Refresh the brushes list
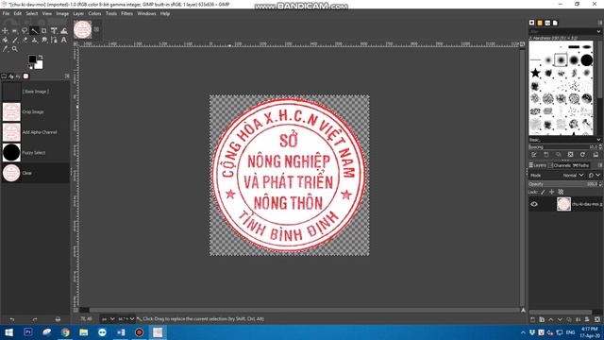 (582, 155)
